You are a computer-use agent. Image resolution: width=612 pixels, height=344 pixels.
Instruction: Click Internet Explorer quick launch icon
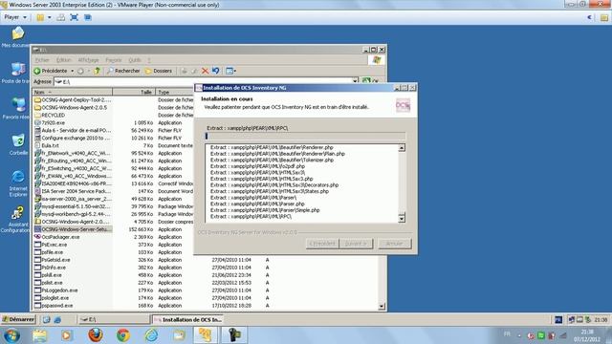pyautogui.click(x=57, y=320)
